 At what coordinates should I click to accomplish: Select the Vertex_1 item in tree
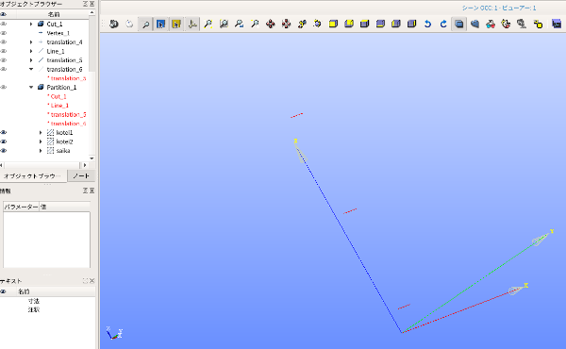click(58, 33)
